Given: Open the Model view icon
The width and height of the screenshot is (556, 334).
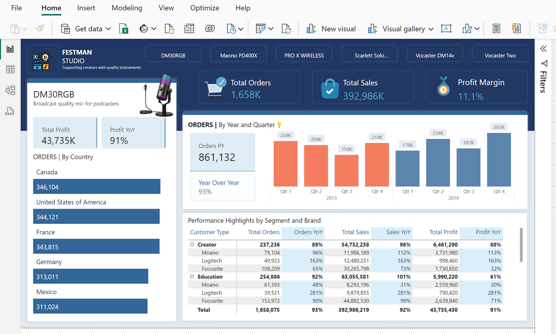Looking at the screenshot, I should coord(10,90).
